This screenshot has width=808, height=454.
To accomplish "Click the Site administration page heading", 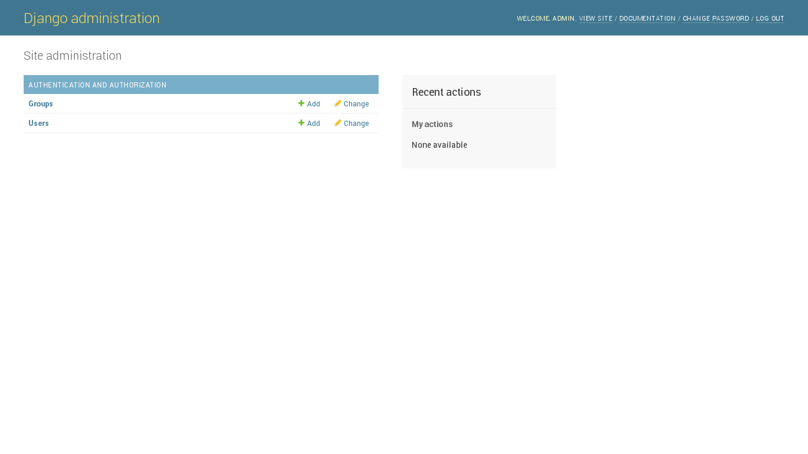I will [73, 56].
